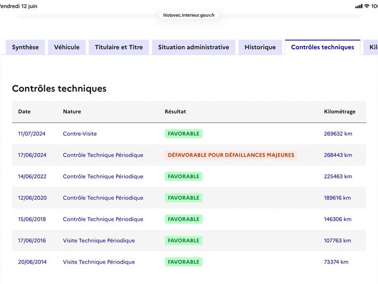Select the Contre-Visite entry from 11/07/2024
378x284 pixels.
pyautogui.click(x=80, y=133)
